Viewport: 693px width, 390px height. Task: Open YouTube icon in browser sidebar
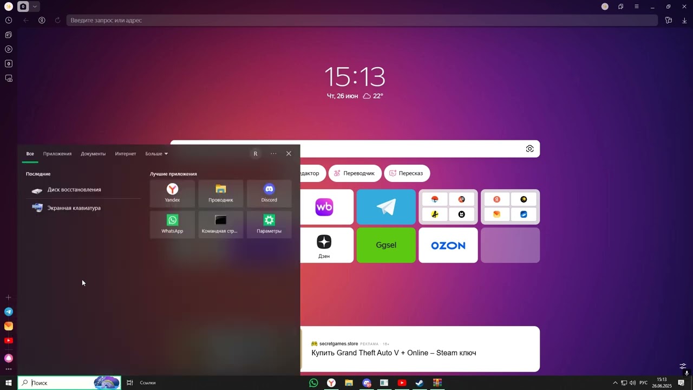pyautogui.click(x=9, y=341)
